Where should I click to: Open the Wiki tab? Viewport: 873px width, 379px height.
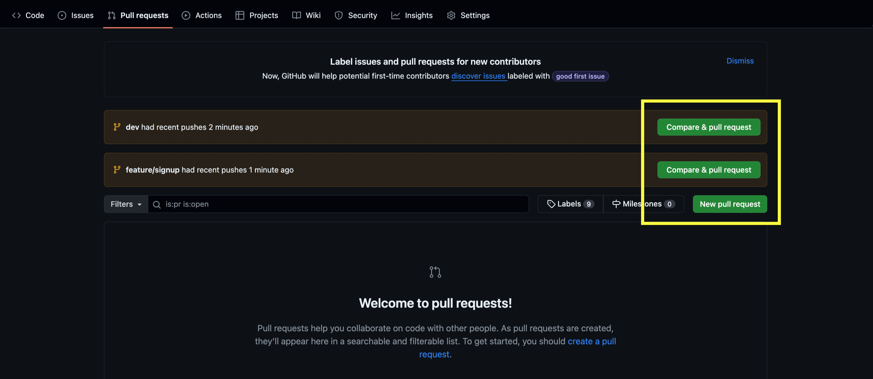306,15
